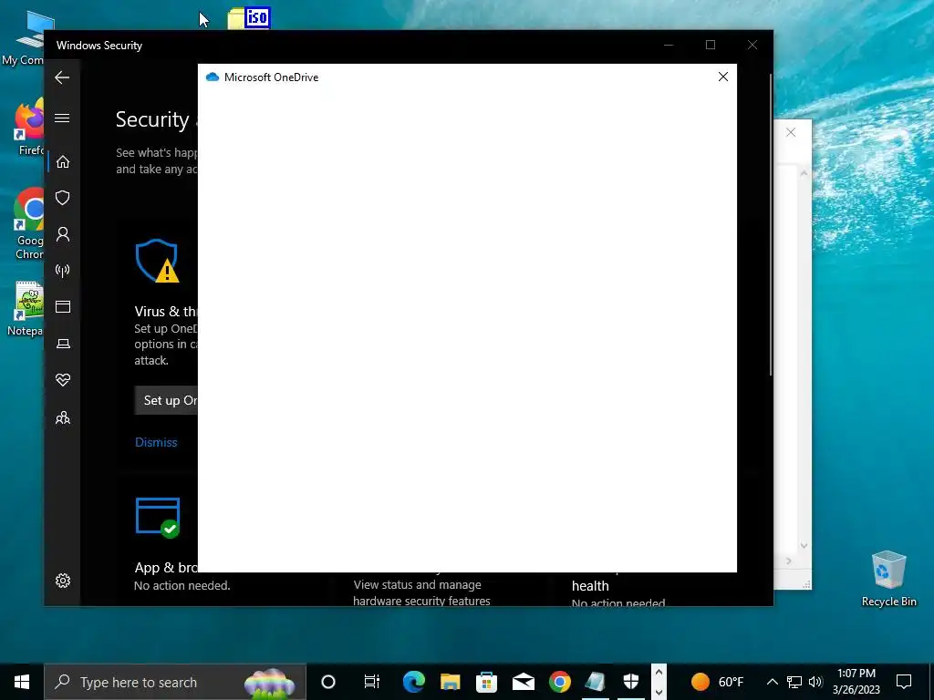The height and width of the screenshot is (700, 934).
Task: Launch Google Chrome from taskbar
Action: click(559, 682)
